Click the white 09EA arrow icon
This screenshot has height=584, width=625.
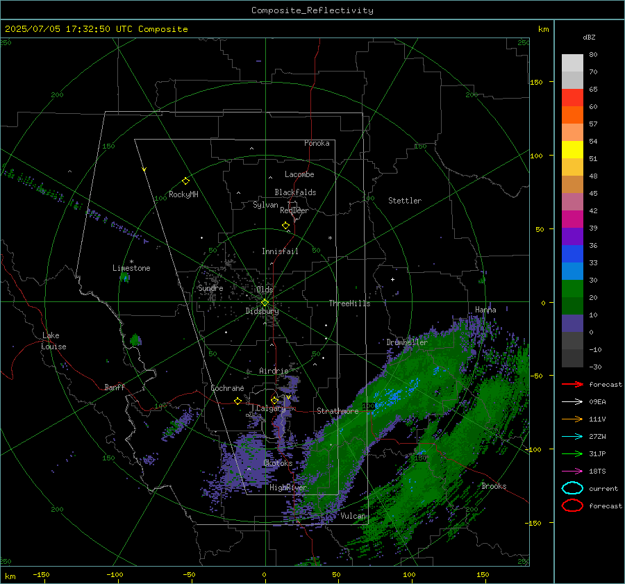pos(572,401)
